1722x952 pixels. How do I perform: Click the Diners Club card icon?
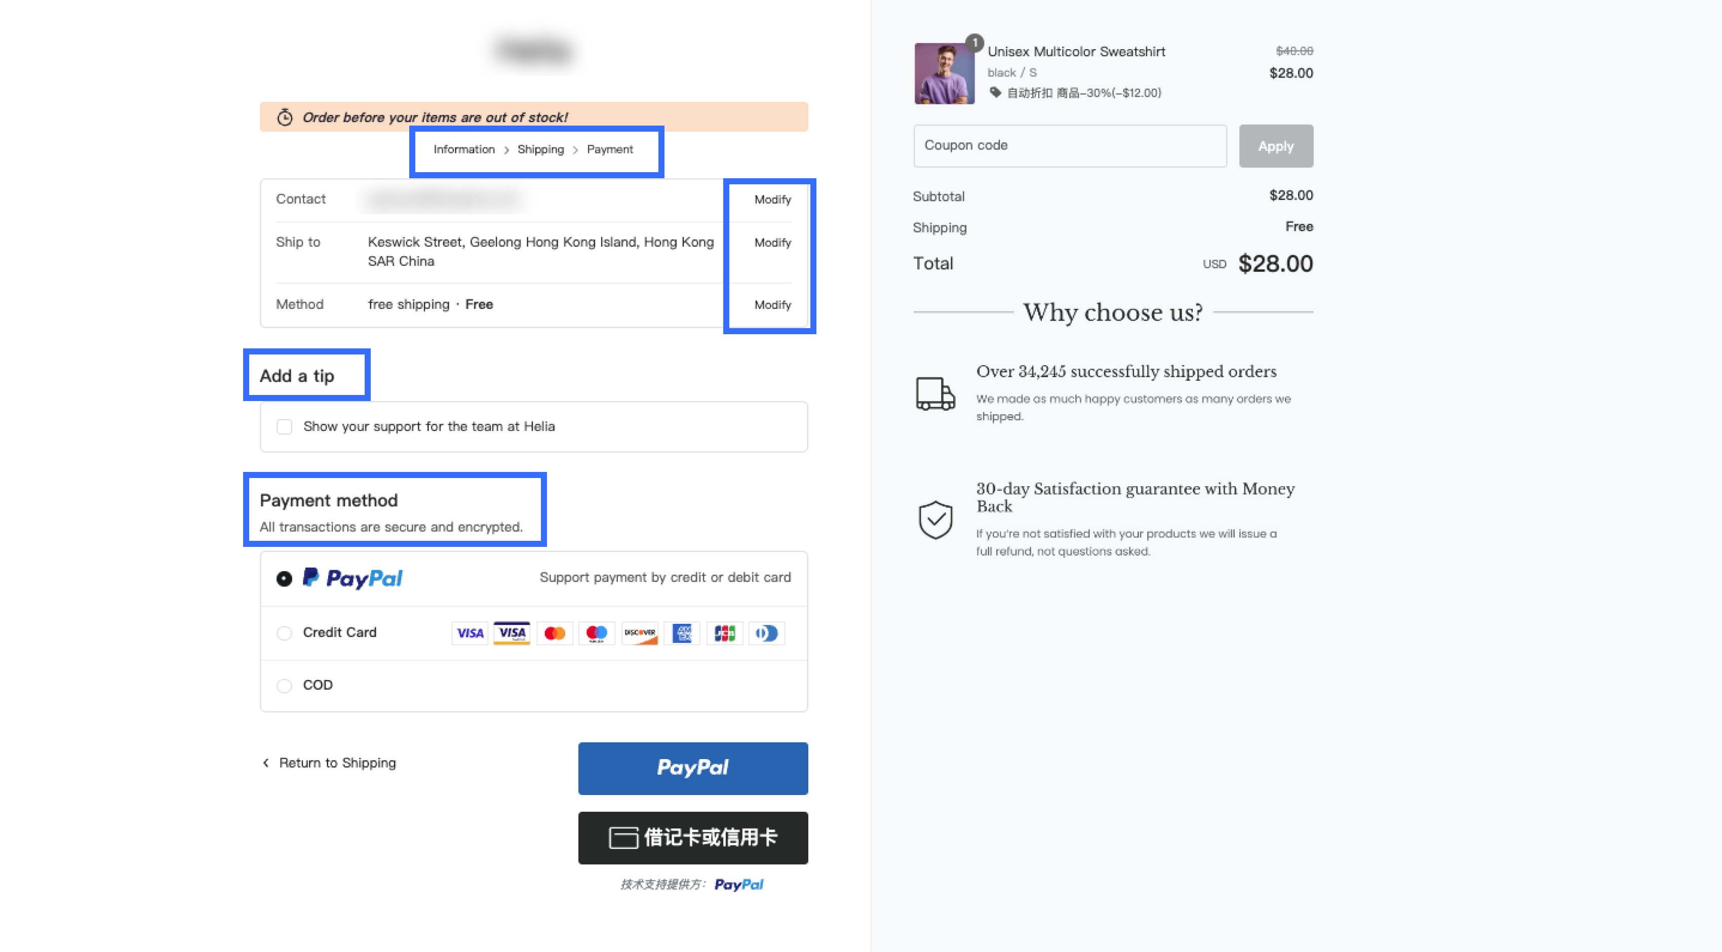click(x=767, y=632)
